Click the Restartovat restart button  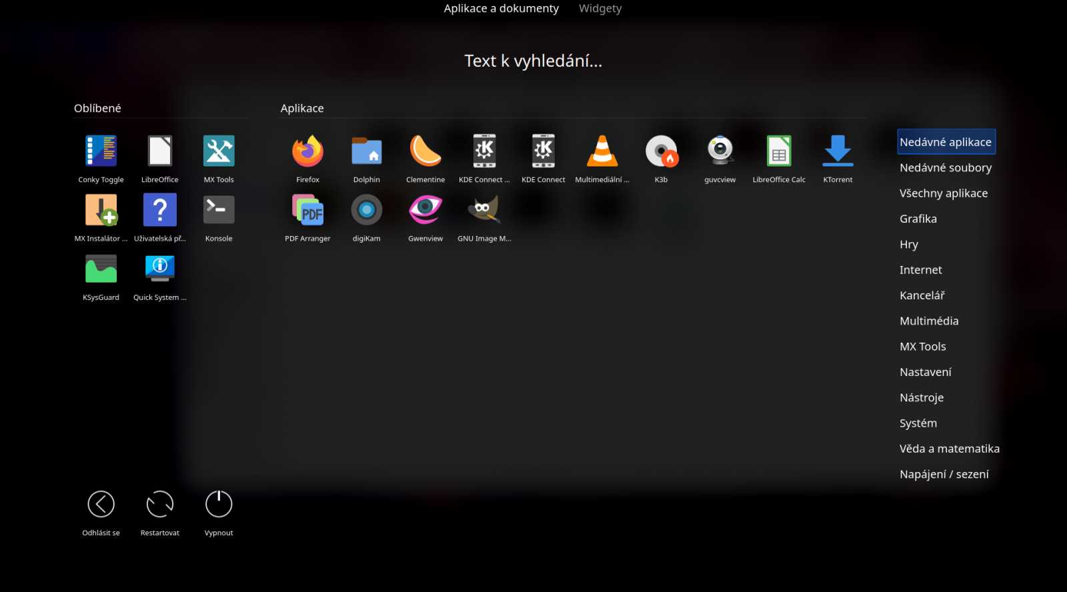[x=160, y=512]
